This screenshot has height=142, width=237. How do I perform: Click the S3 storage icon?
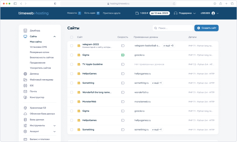tap(25, 108)
